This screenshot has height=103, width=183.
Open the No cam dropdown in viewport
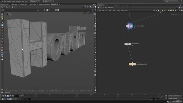point(91,13)
